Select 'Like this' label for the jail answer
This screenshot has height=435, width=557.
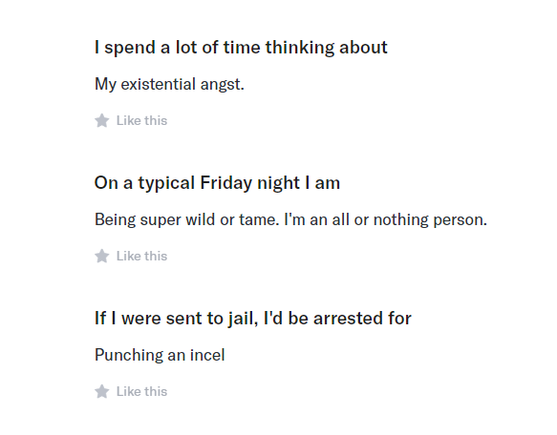(141, 391)
